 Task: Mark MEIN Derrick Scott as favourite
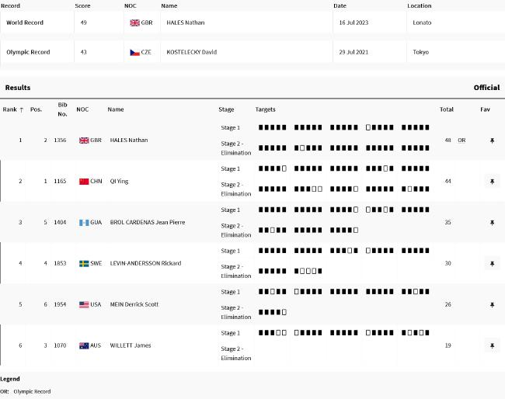491,305
